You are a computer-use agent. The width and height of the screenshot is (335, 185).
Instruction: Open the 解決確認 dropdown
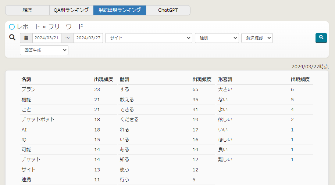pos(257,38)
